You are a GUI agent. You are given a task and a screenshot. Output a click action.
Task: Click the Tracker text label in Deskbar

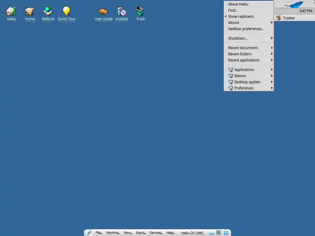click(x=289, y=18)
